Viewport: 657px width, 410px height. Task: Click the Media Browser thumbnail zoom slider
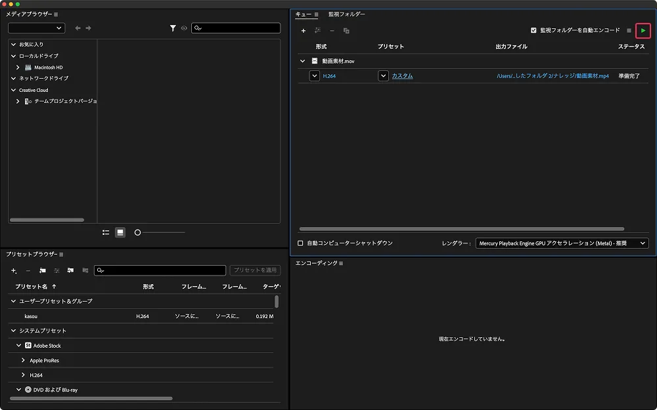pyautogui.click(x=138, y=232)
